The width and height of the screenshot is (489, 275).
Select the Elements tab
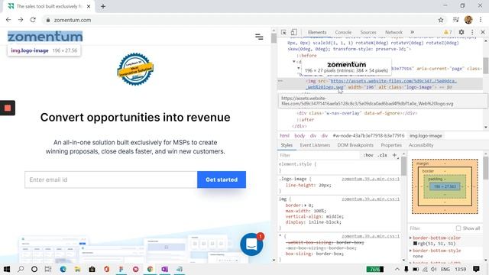click(317, 32)
